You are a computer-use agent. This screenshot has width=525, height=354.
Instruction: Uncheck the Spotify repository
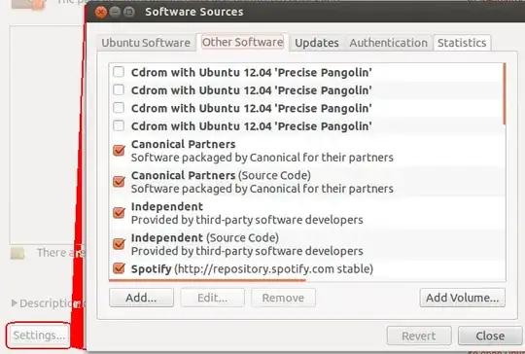point(119,268)
